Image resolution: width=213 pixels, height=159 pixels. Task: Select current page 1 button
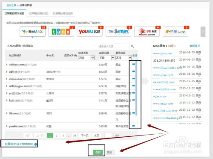[x=50, y=135]
